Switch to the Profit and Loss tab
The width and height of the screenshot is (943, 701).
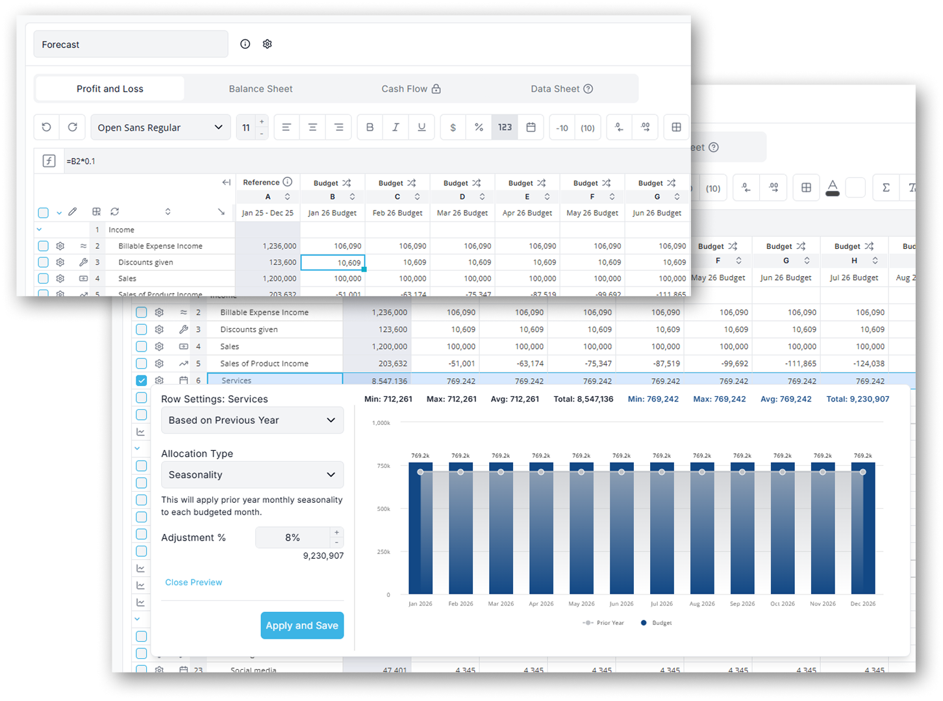click(x=110, y=89)
